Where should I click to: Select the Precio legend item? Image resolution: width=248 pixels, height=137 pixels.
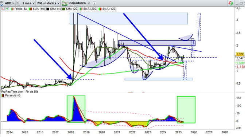(x=17, y=9)
